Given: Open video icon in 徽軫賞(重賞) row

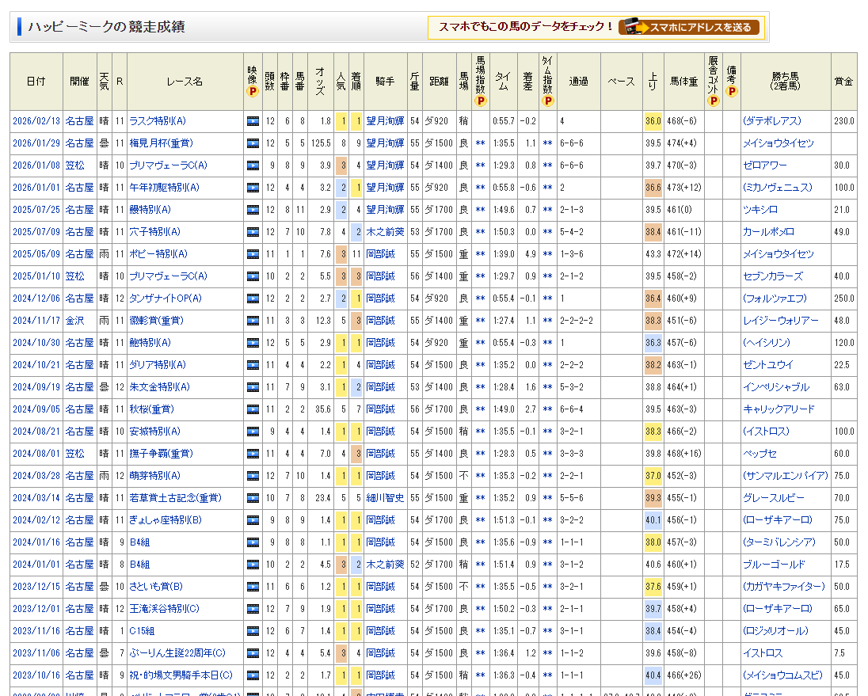Looking at the screenshot, I should pyautogui.click(x=253, y=321).
